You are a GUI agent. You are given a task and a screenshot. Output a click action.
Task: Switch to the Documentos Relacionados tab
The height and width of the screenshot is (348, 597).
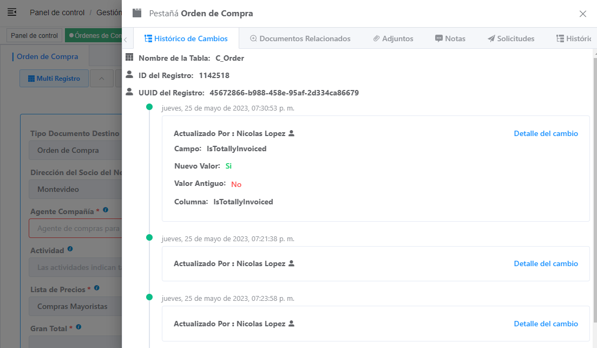point(300,38)
